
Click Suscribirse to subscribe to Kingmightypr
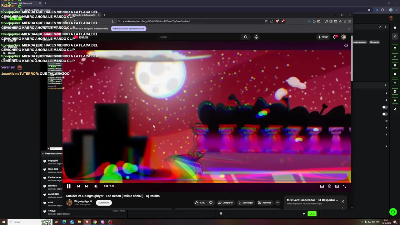pyautogui.click(x=104, y=202)
